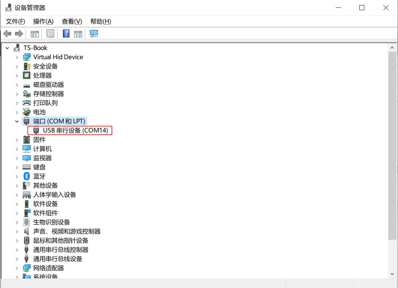
Task: Expand the 处理器 category
Action: point(17,75)
